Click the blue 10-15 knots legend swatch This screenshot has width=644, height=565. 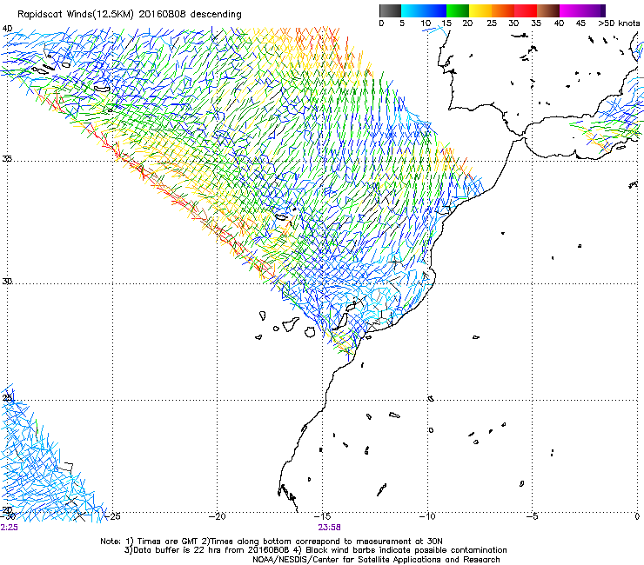(x=435, y=10)
